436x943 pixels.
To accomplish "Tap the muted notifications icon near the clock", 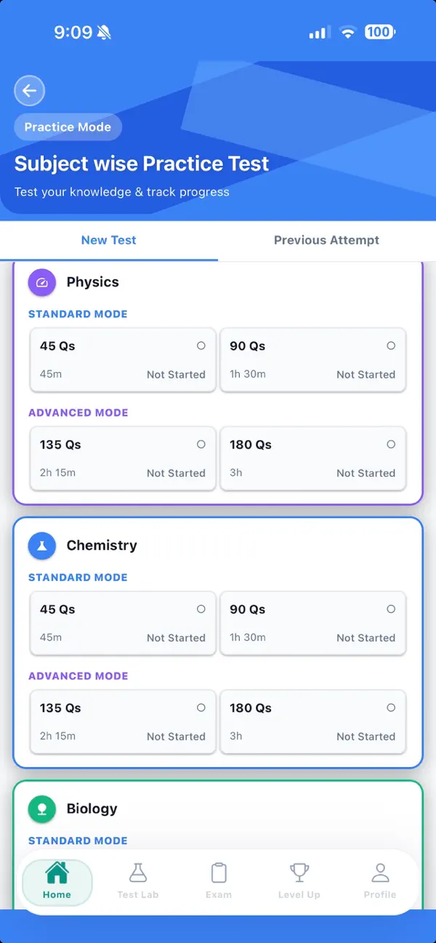I will pyautogui.click(x=103, y=31).
